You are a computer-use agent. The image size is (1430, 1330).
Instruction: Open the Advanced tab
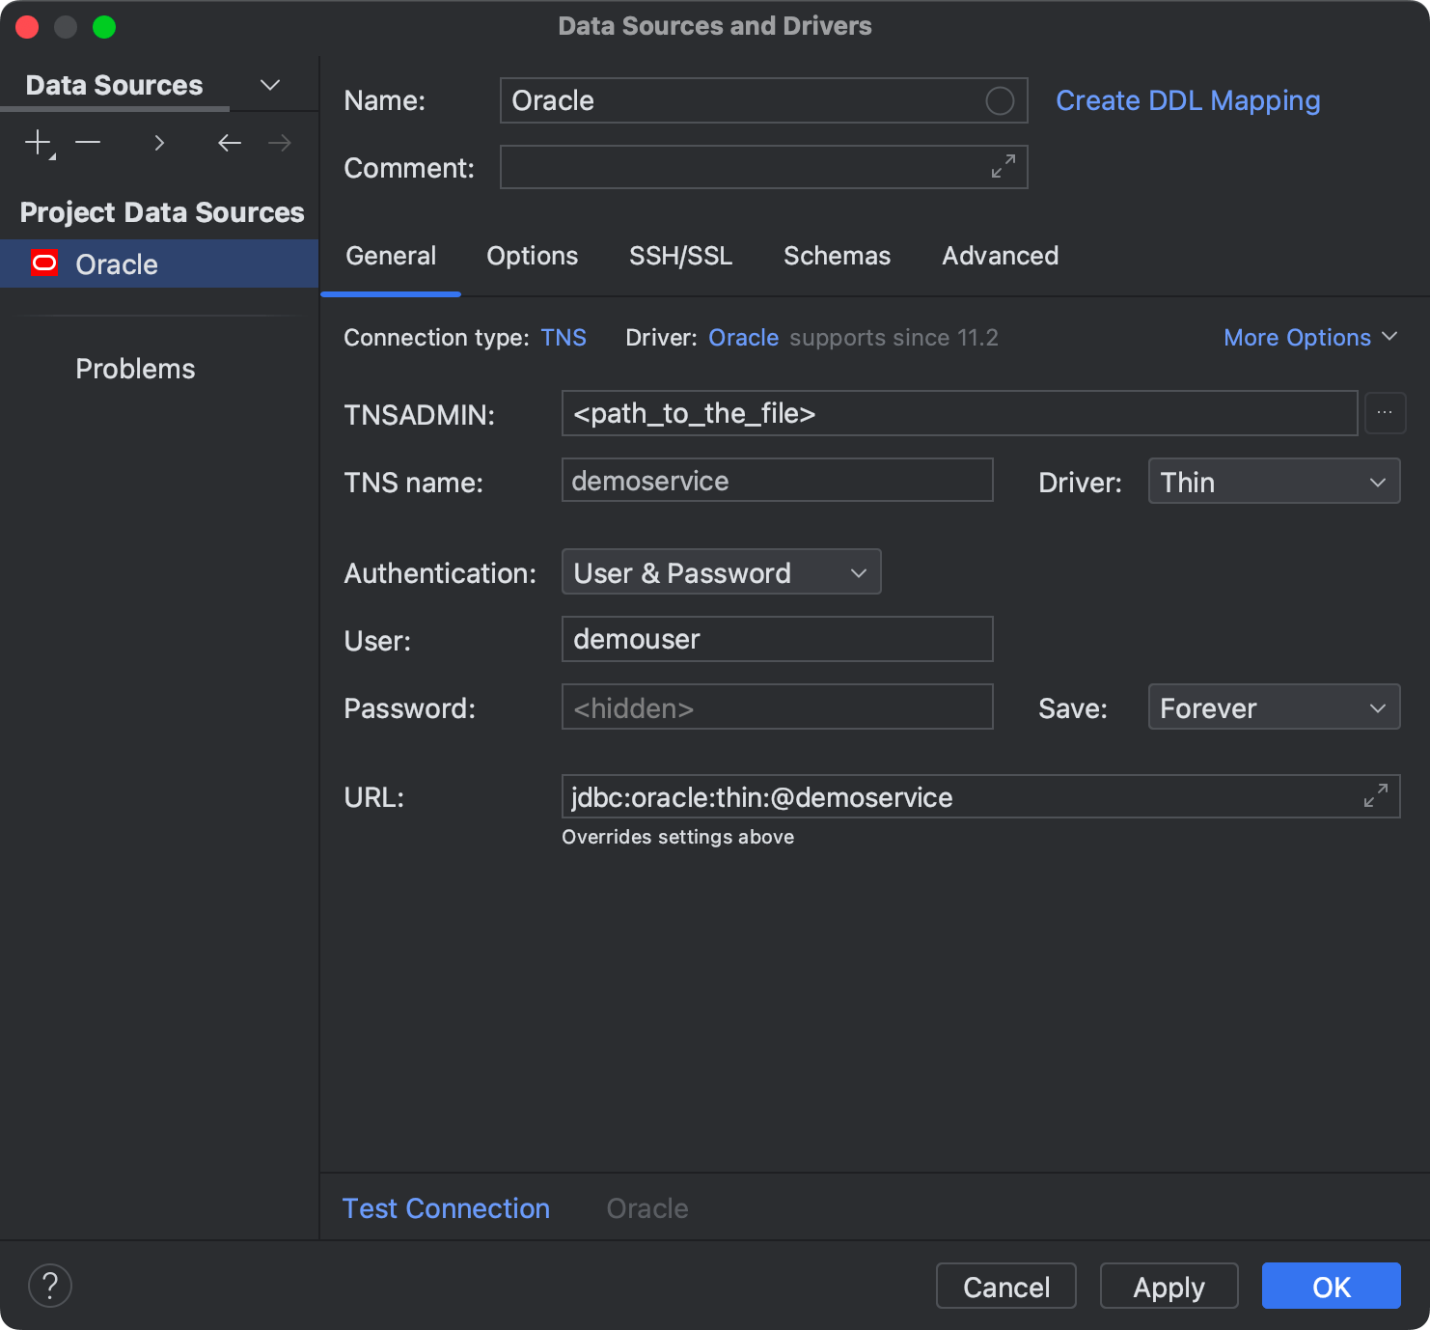[1000, 256]
